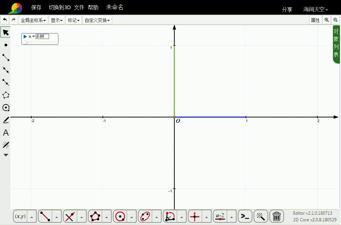The height and width of the screenshot is (225, 341).
Task: Select the polygon tool in left toolbar
Action: pyautogui.click(x=6, y=95)
